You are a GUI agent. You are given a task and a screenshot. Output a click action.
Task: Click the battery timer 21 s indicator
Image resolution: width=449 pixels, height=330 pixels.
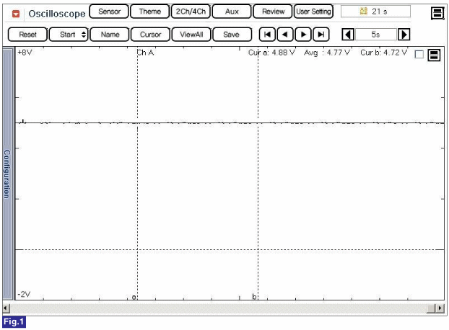coord(375,12)
